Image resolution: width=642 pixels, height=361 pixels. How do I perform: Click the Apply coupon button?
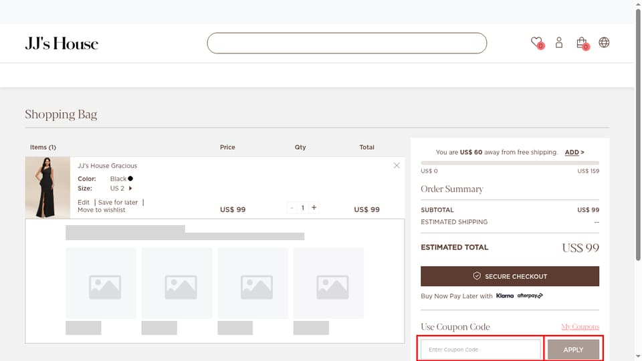tap(573, 350)
